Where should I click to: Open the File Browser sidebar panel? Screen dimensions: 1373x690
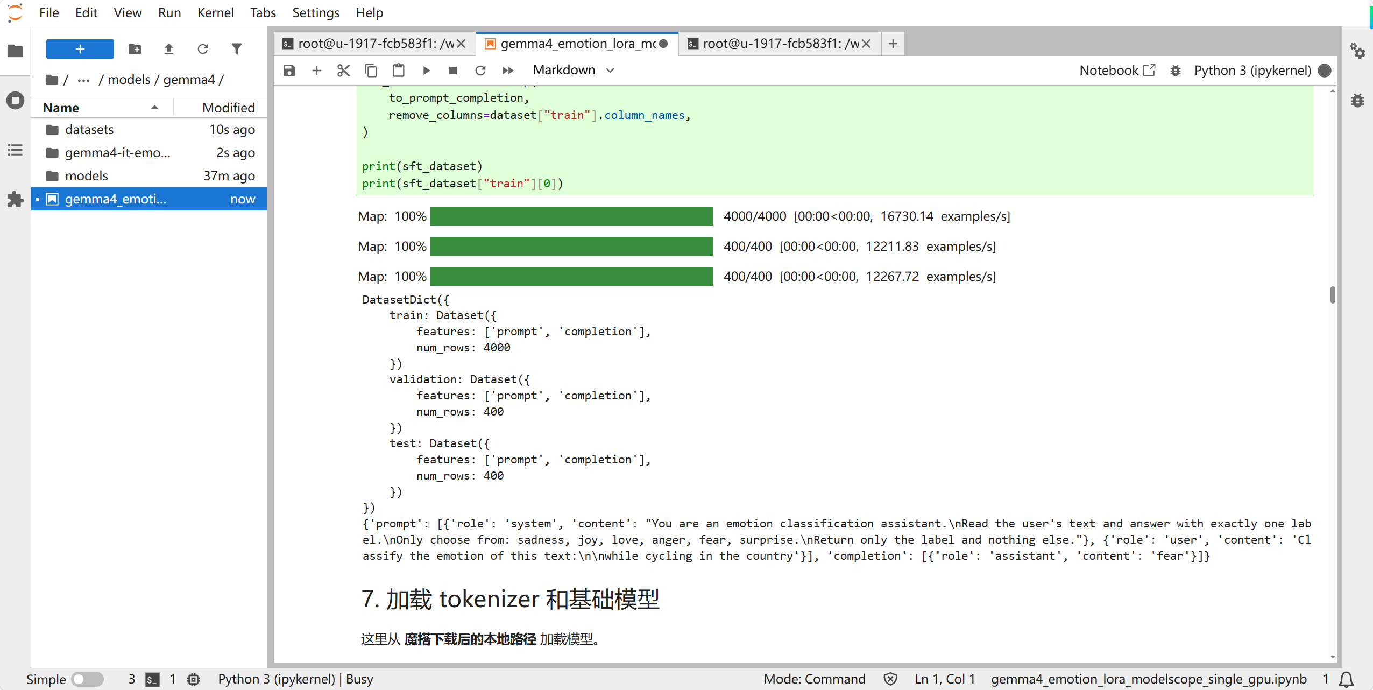coord(15,51)
